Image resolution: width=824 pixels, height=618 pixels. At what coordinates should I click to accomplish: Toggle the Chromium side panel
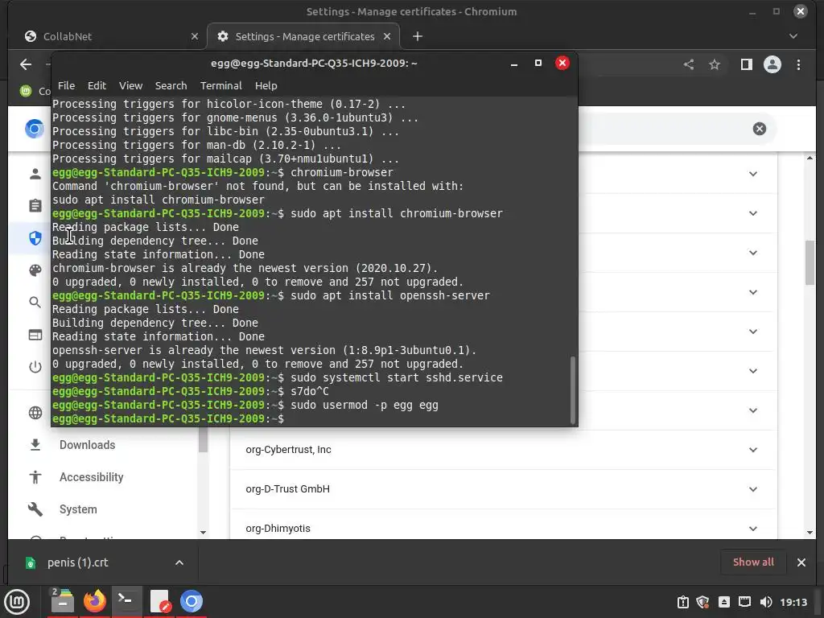pos(746,64)
